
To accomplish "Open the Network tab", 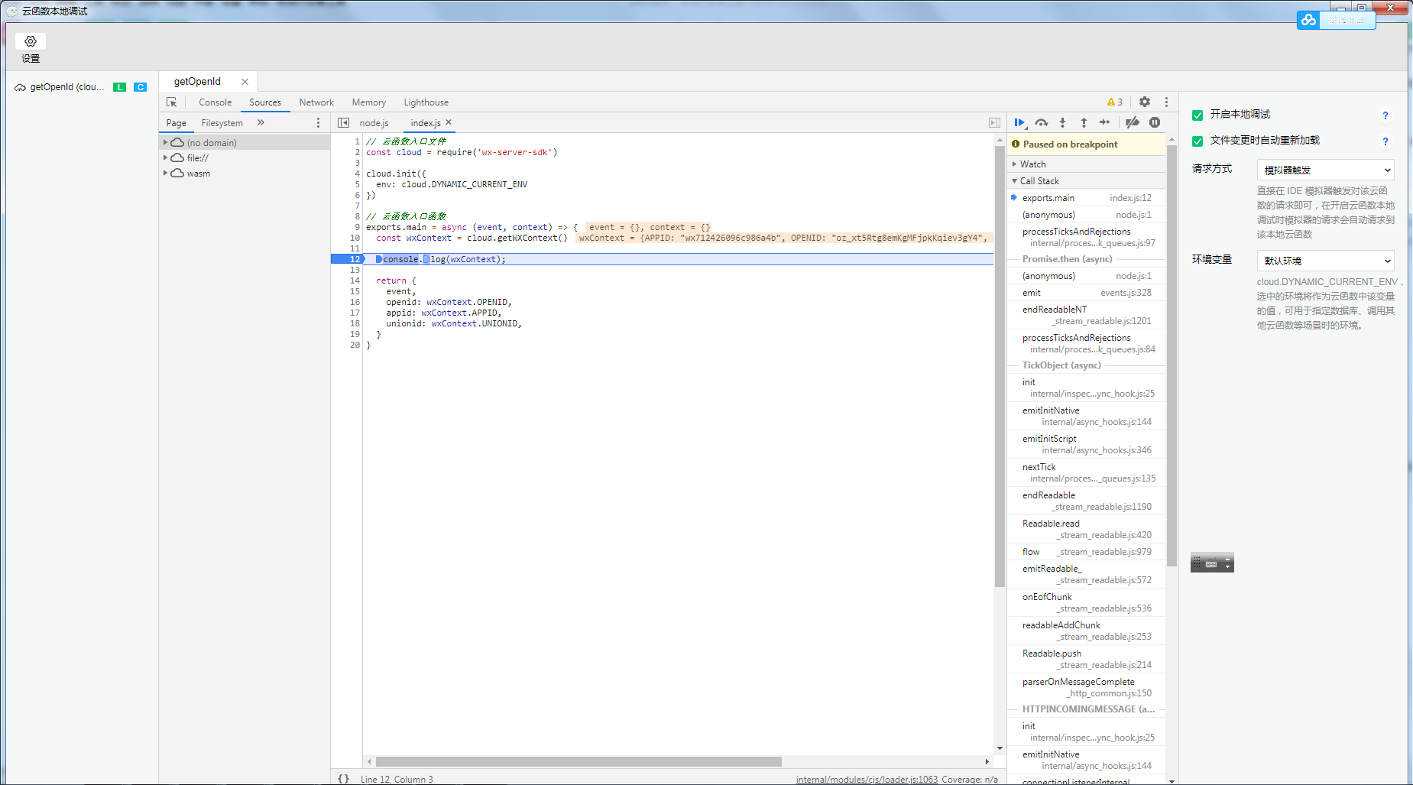I will pos(316,102).
